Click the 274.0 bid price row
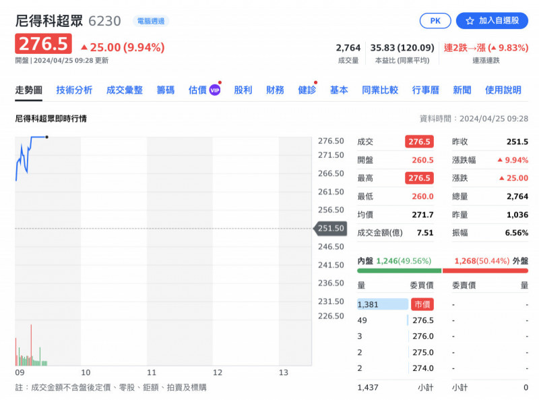The width and height of the screenshot is (539, 400). point(395,368)
